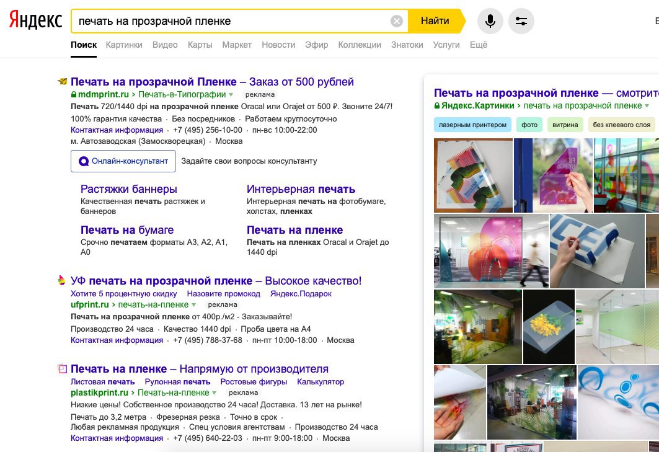Click the Найти search button

click(435, 21)
